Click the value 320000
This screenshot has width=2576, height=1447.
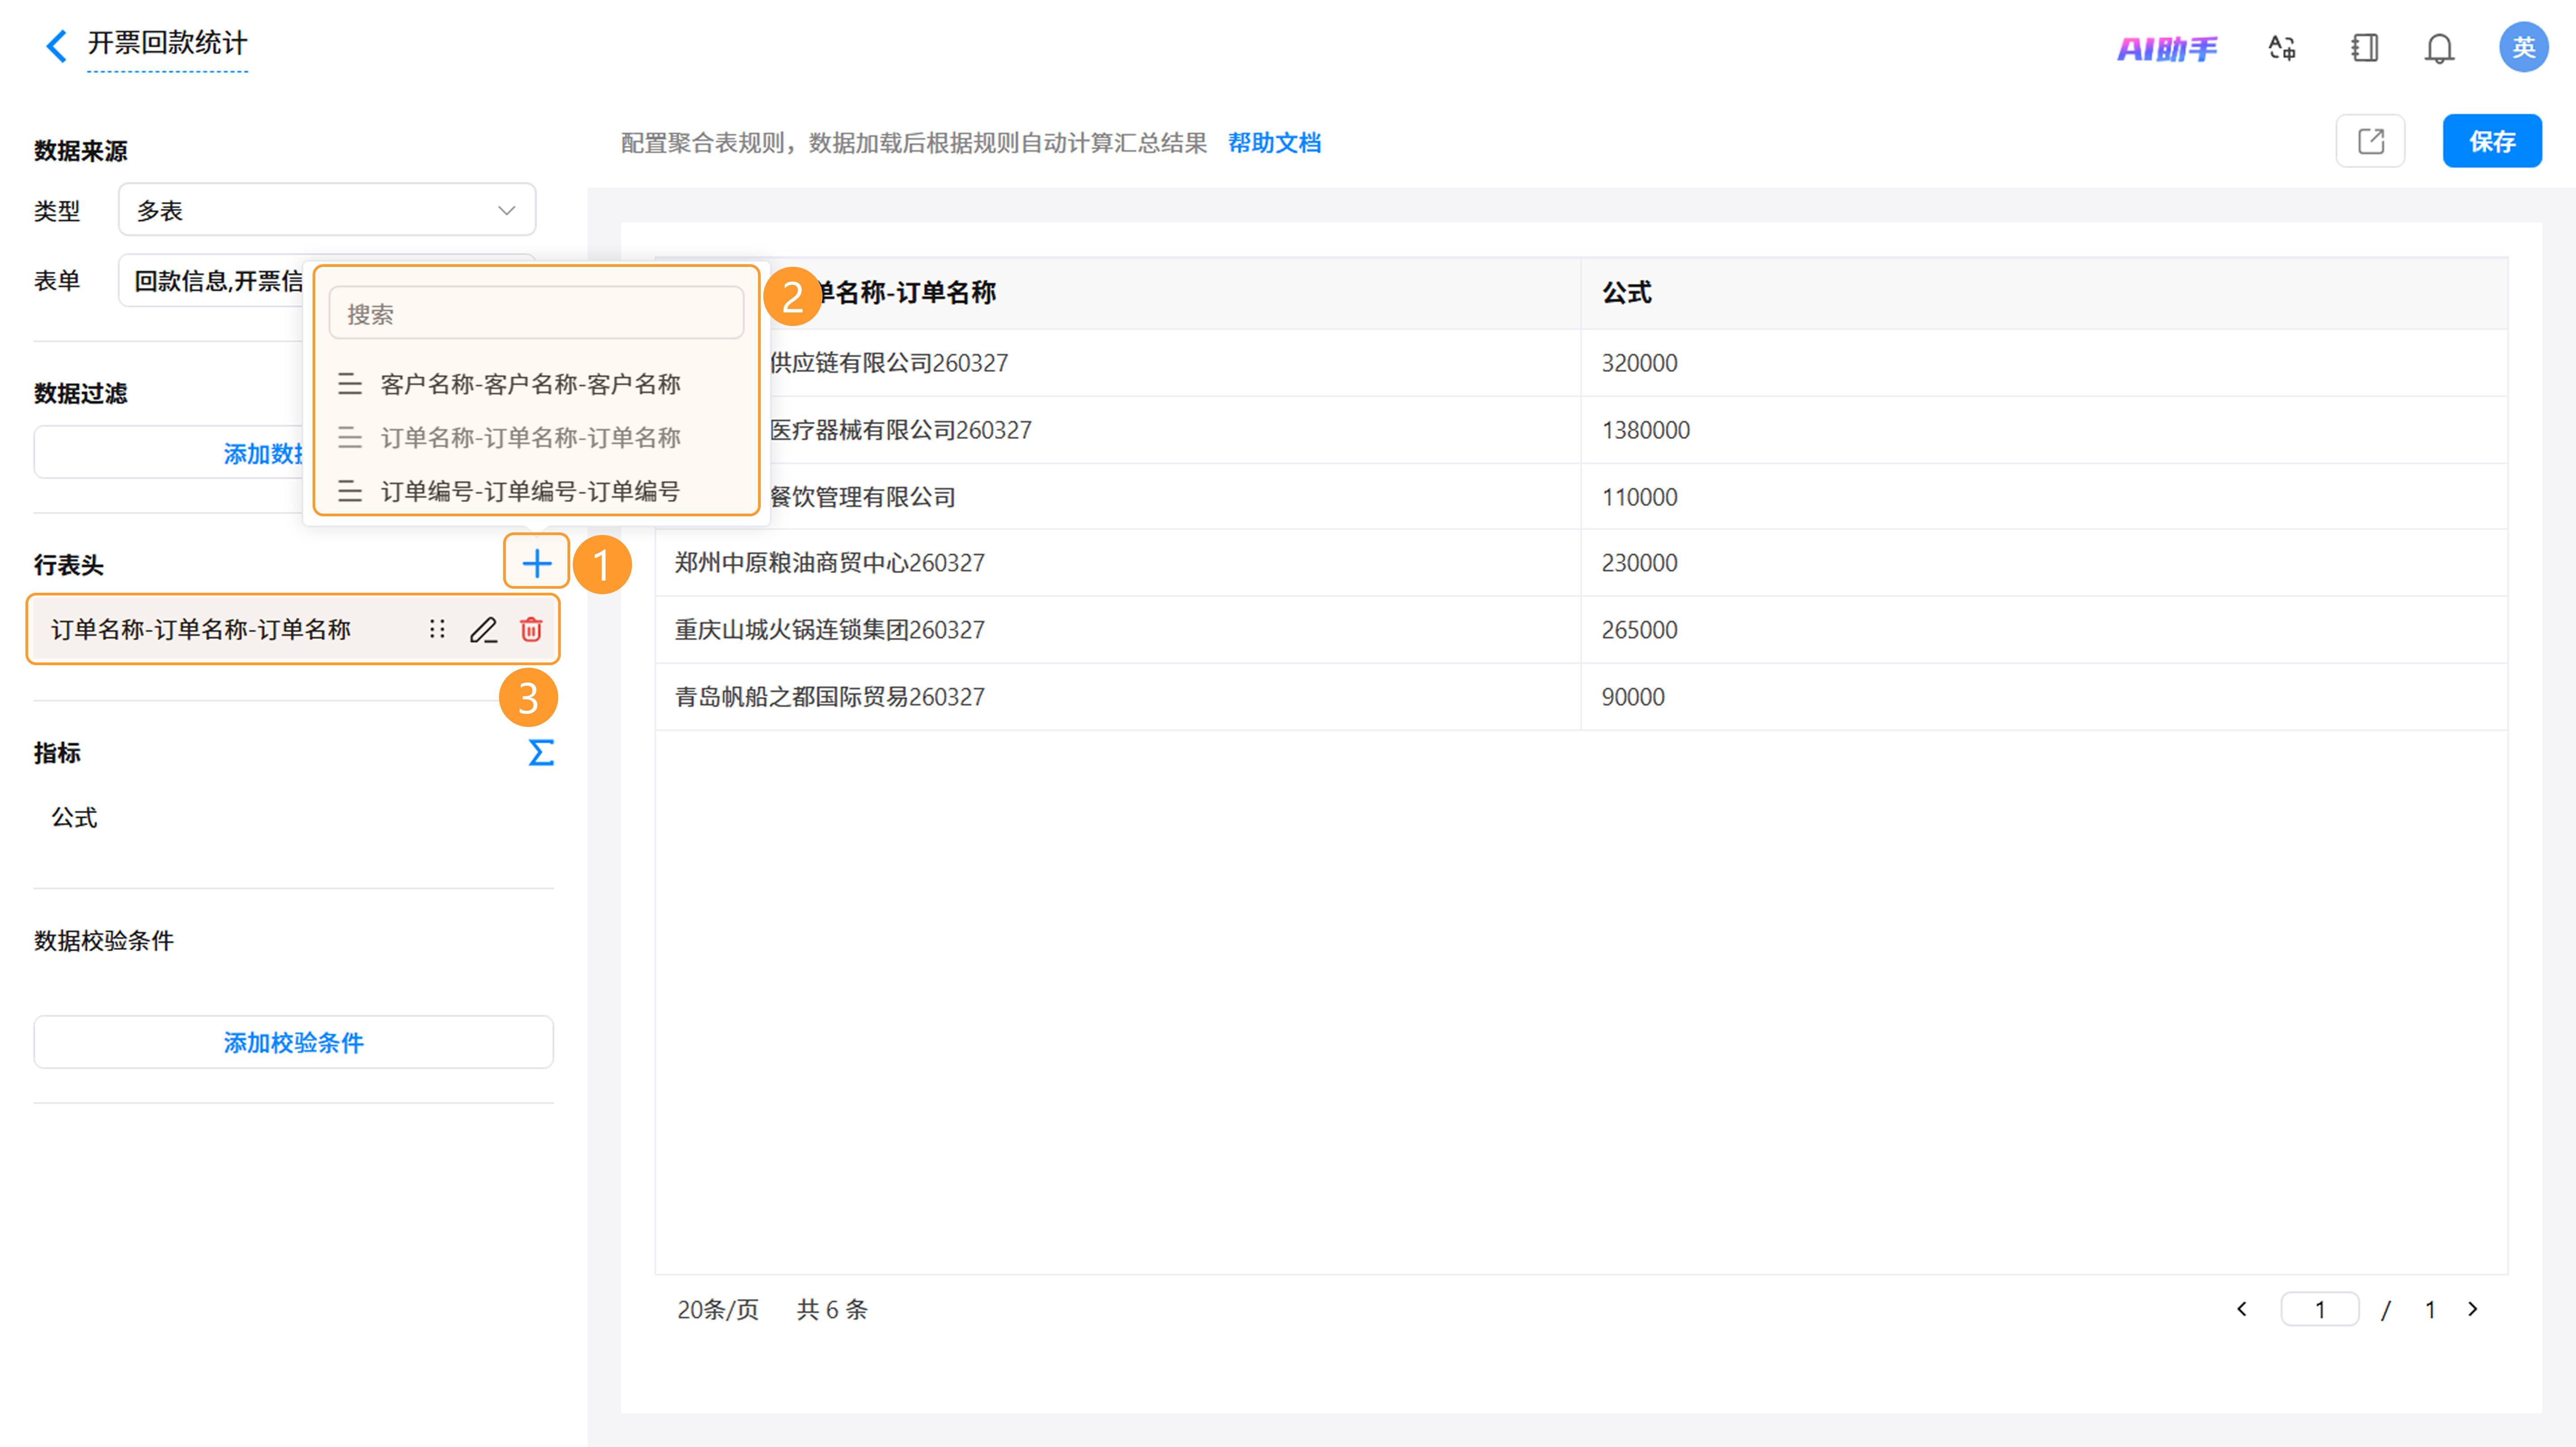(x=1639, y=363)
